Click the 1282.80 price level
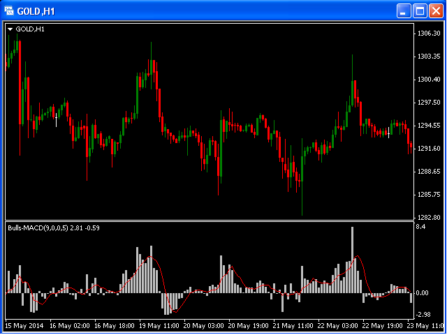Image resolution: width=447 pixels, height=335 pixels. pyautogui.click(x=429, y=218)
